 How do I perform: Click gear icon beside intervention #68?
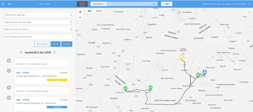point(9,98)
